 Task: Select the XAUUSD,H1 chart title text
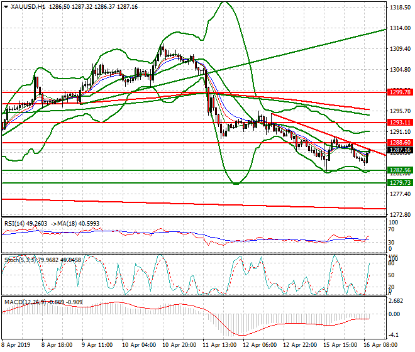28,7
